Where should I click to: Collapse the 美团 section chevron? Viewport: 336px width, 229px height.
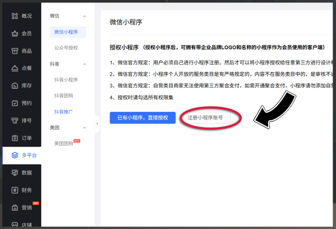coord(84,128)
